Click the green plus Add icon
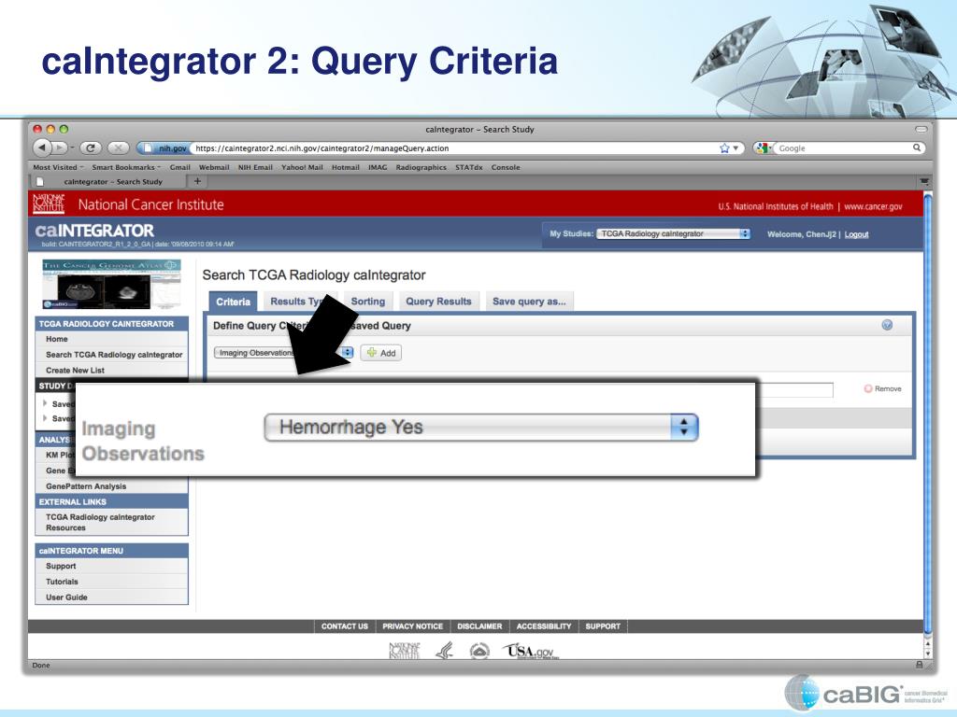 (x=372, y=352)
